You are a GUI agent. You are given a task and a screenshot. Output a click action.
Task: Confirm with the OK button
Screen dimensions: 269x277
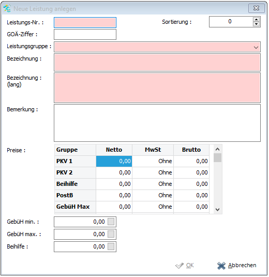(x=185, y=266)
